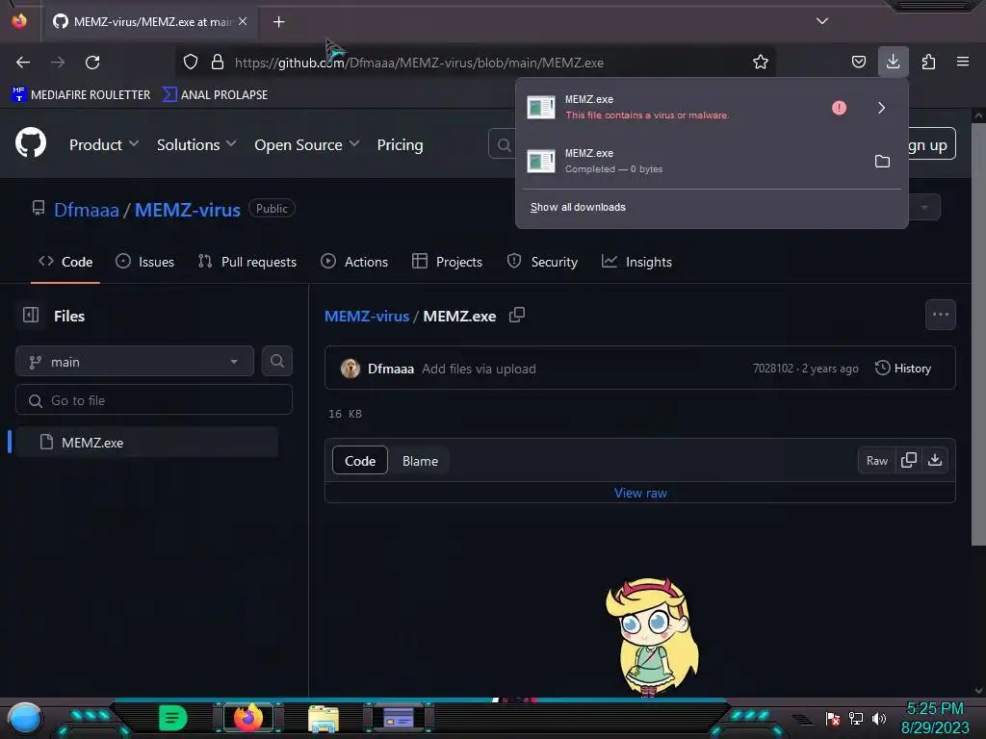Expand the Open Source menu

click(x=307, y=145)
